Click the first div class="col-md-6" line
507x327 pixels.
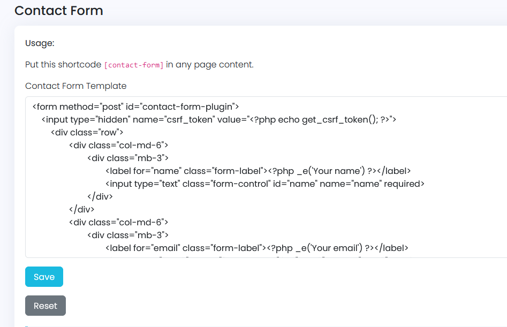pyautogui.click(x=119, y=145)
